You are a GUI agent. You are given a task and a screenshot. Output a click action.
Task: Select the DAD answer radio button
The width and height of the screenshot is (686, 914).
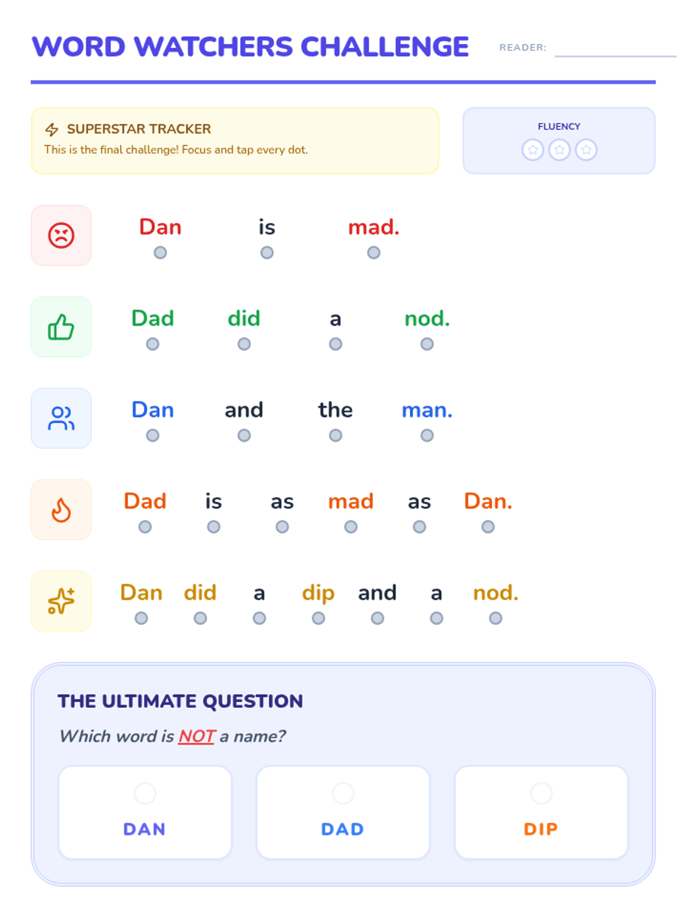click(x=343, y=793)
